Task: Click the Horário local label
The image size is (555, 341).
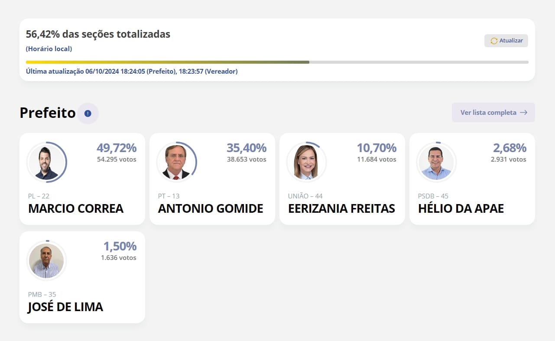Action: click(49, 49)
